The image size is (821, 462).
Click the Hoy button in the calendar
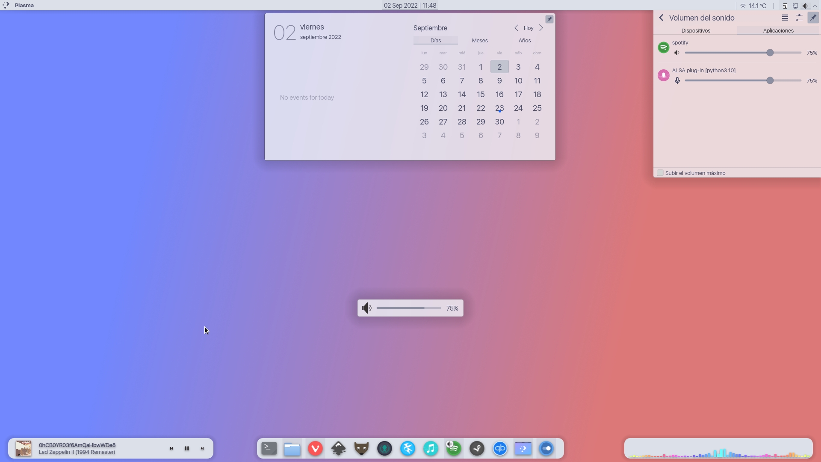[529, 28]
